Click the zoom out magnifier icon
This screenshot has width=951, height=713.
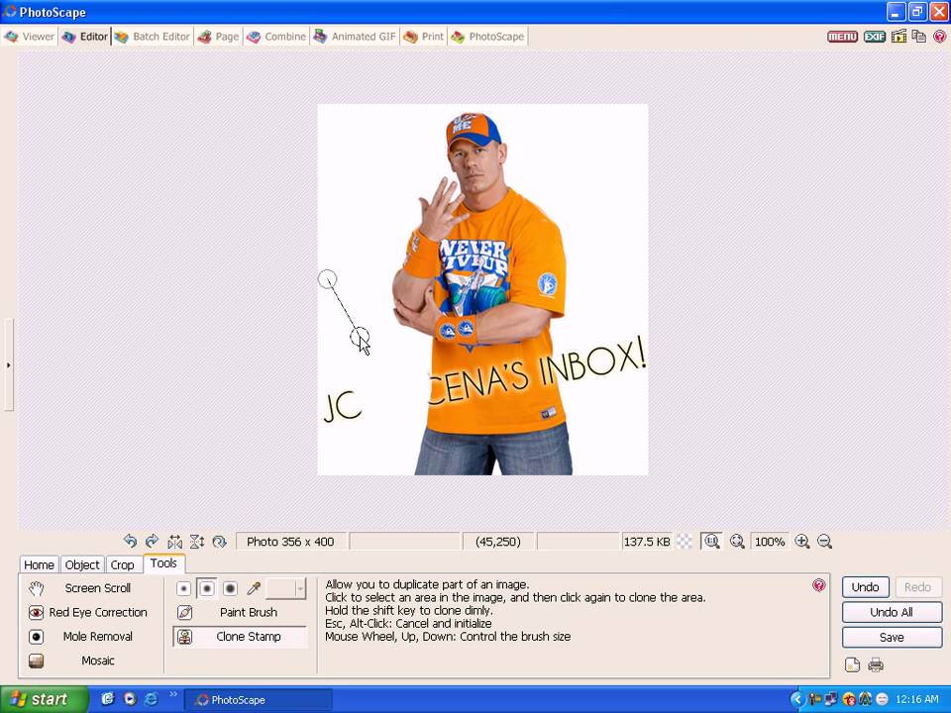(824, 542)
